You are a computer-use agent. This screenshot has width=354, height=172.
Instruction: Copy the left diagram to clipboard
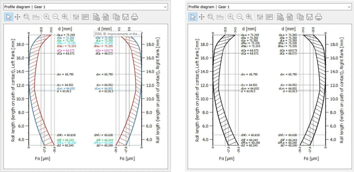click(116, 17)
